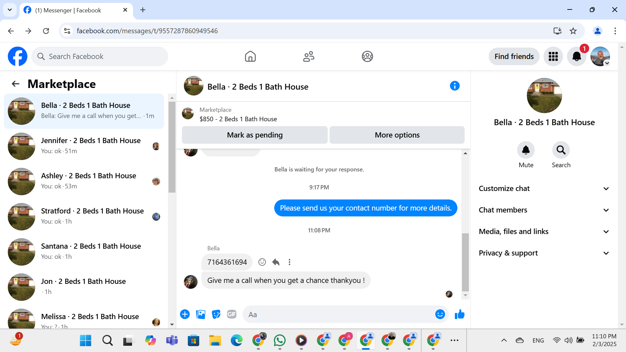React to the 7164361694 message
This screenshot has width=626, height=352.
(262, 262)
